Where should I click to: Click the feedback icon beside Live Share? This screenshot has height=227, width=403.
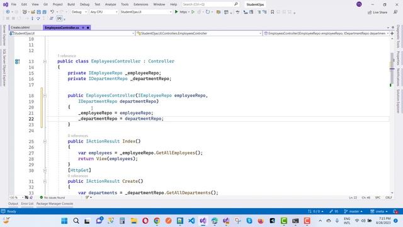coord(395,12)
